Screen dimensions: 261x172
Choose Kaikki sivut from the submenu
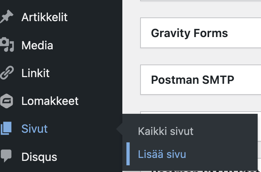coord(166,131)
